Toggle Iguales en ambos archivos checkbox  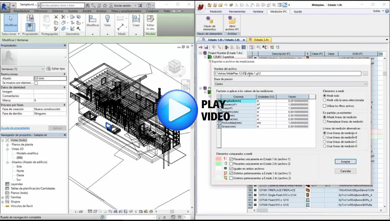(x=231, y=169)
